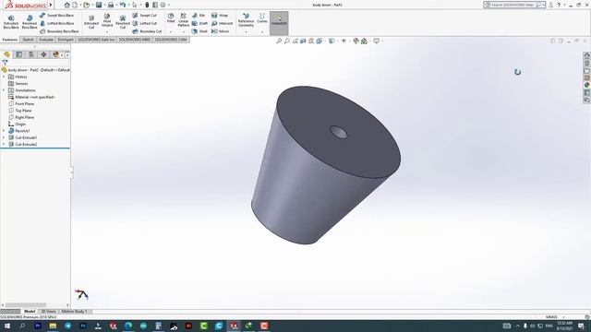Open the Reference Geometry tool
This screenshot has width=591, height=332.
(247, 20)
